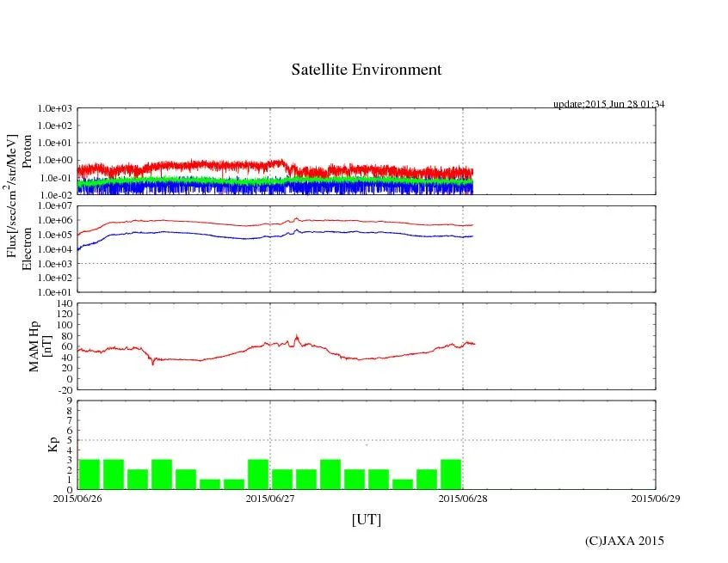The image size is (728, 563).
Task: Click the 2015/06/27 date axis label
Action: tap(270, 498)
